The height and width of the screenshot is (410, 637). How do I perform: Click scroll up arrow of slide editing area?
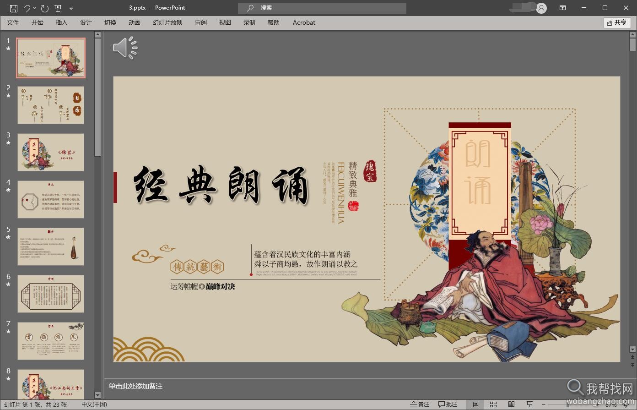pos(632,34)
